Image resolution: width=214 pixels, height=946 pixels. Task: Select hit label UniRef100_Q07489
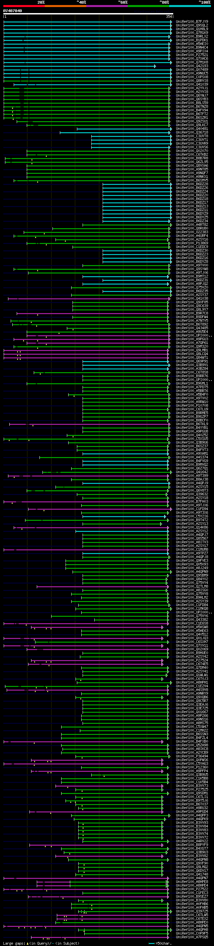192,70
